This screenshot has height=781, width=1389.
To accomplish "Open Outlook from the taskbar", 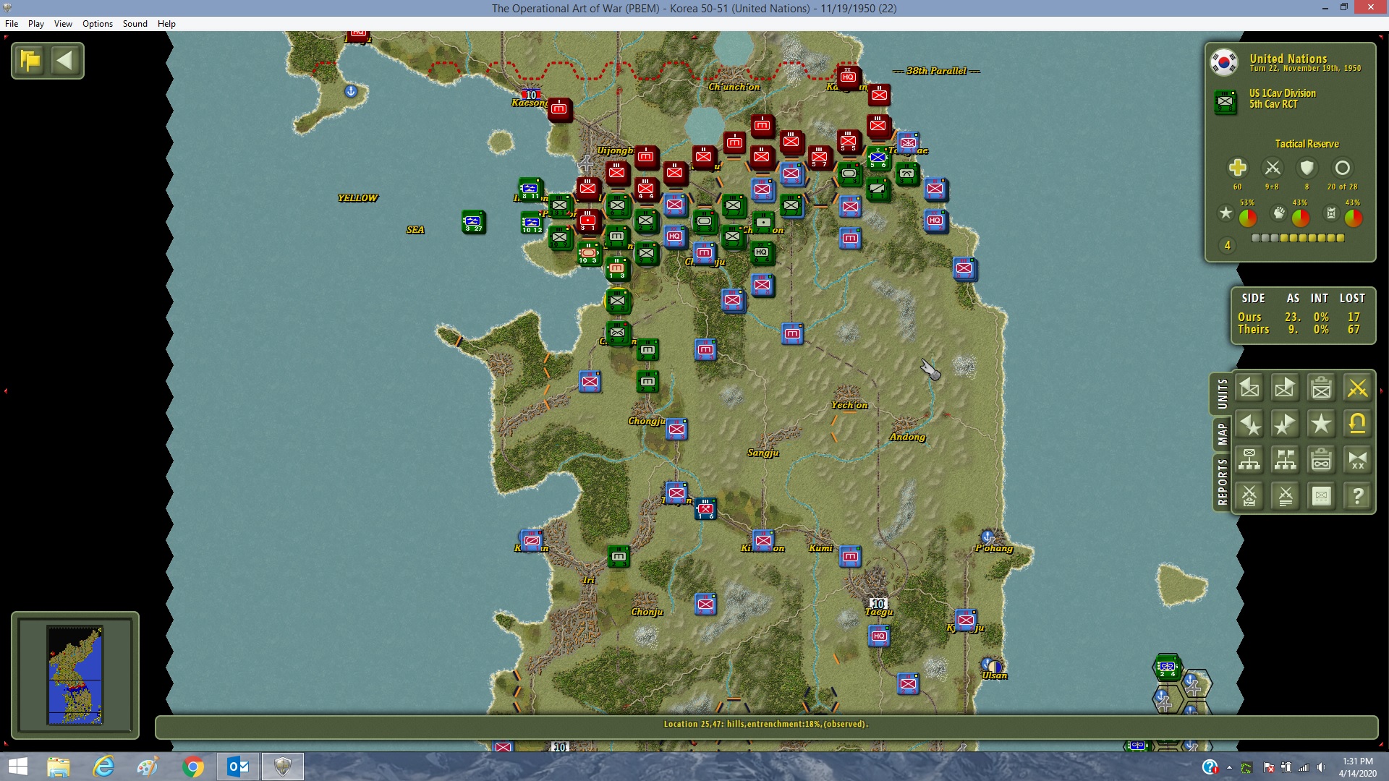I will tap(238, 767).
